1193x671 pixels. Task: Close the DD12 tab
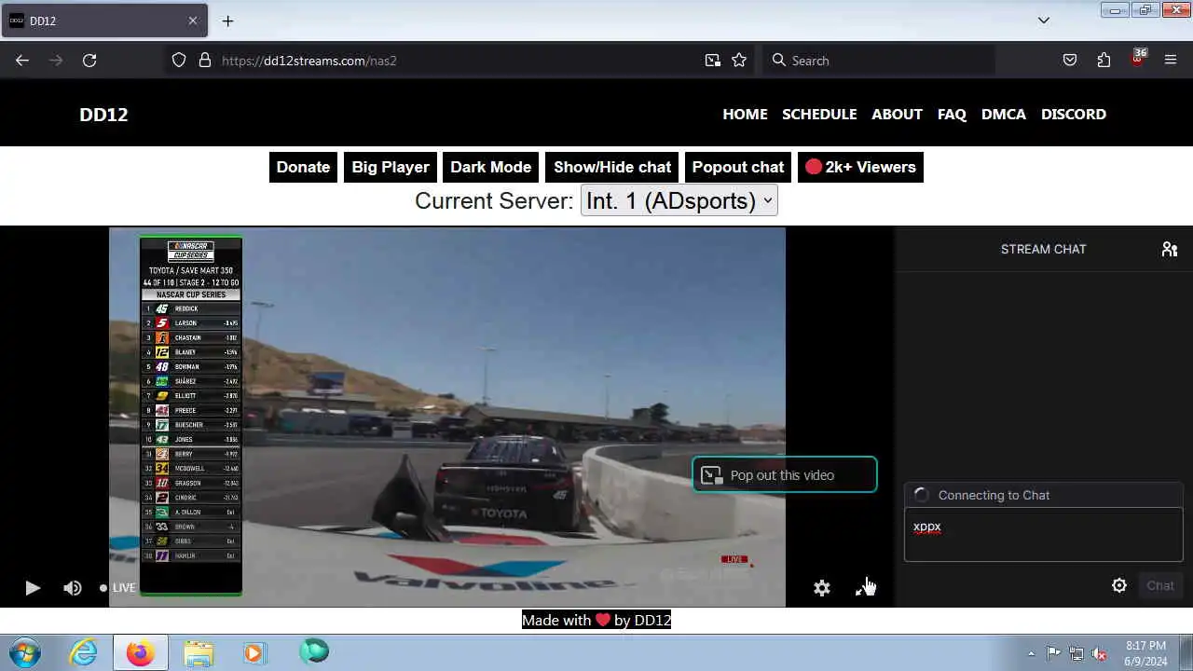[x=193, y=21]
